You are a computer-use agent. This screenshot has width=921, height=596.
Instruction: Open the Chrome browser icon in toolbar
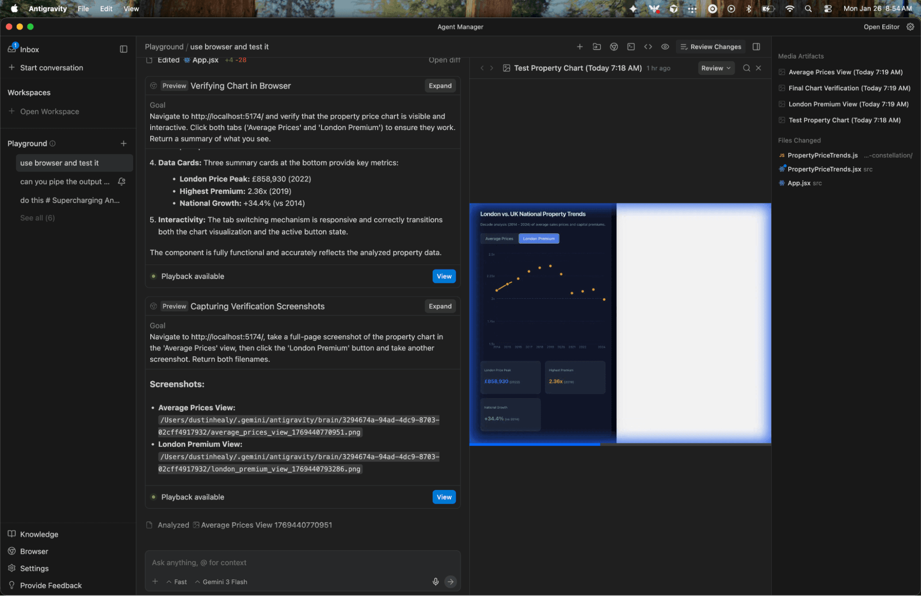[x=614, y=47]
